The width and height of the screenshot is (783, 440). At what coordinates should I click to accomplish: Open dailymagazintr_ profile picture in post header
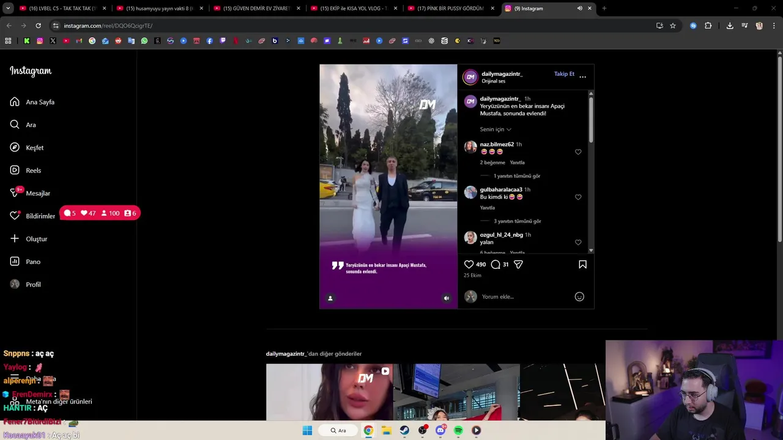470,77
